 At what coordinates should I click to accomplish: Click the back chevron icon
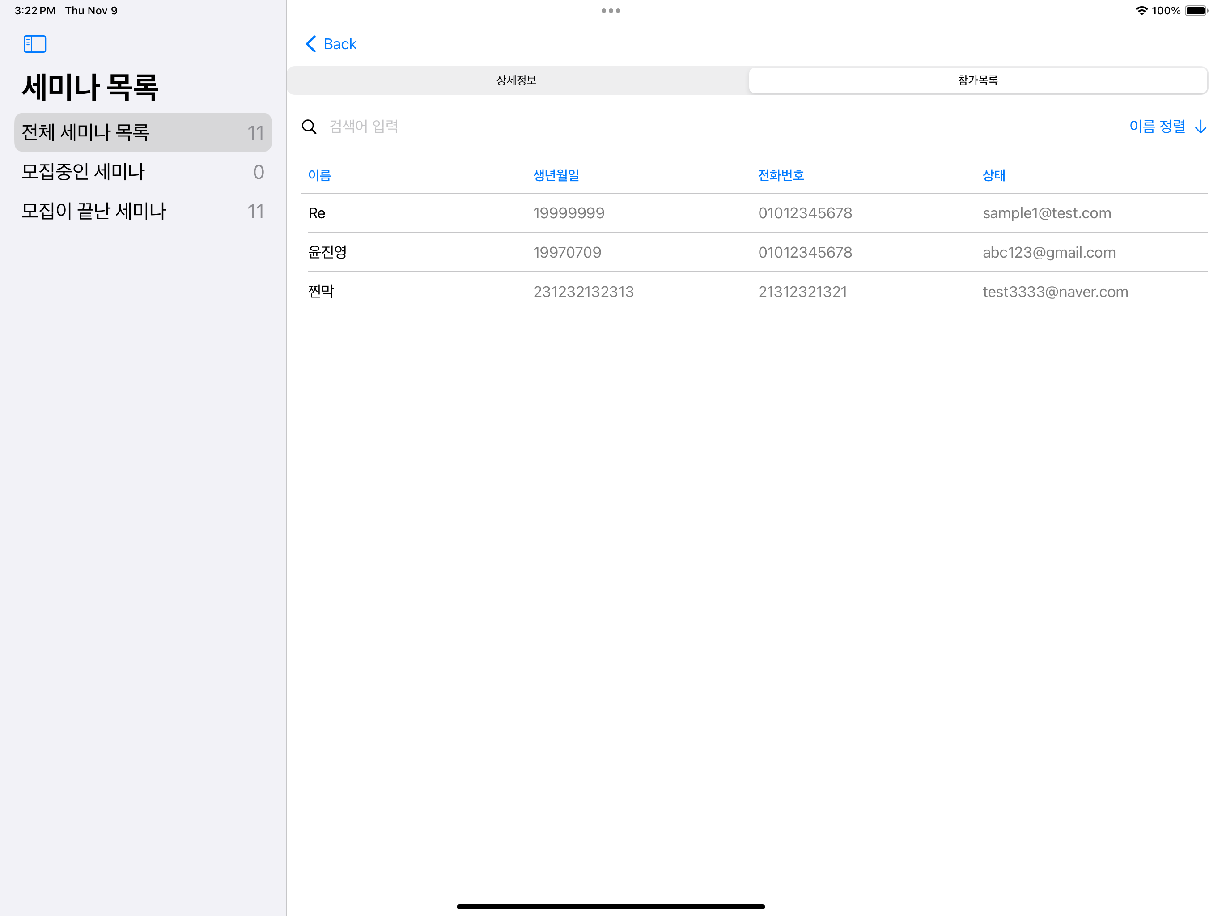click(x=310, y=44)
